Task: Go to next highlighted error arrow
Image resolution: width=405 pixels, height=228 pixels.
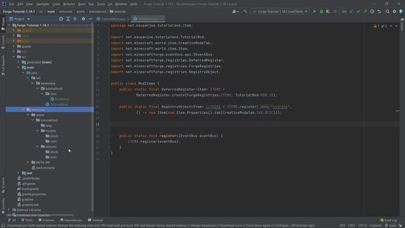Action: 396,26
